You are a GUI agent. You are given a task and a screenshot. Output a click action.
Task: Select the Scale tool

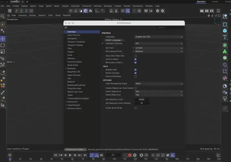(x=3, y=52)
